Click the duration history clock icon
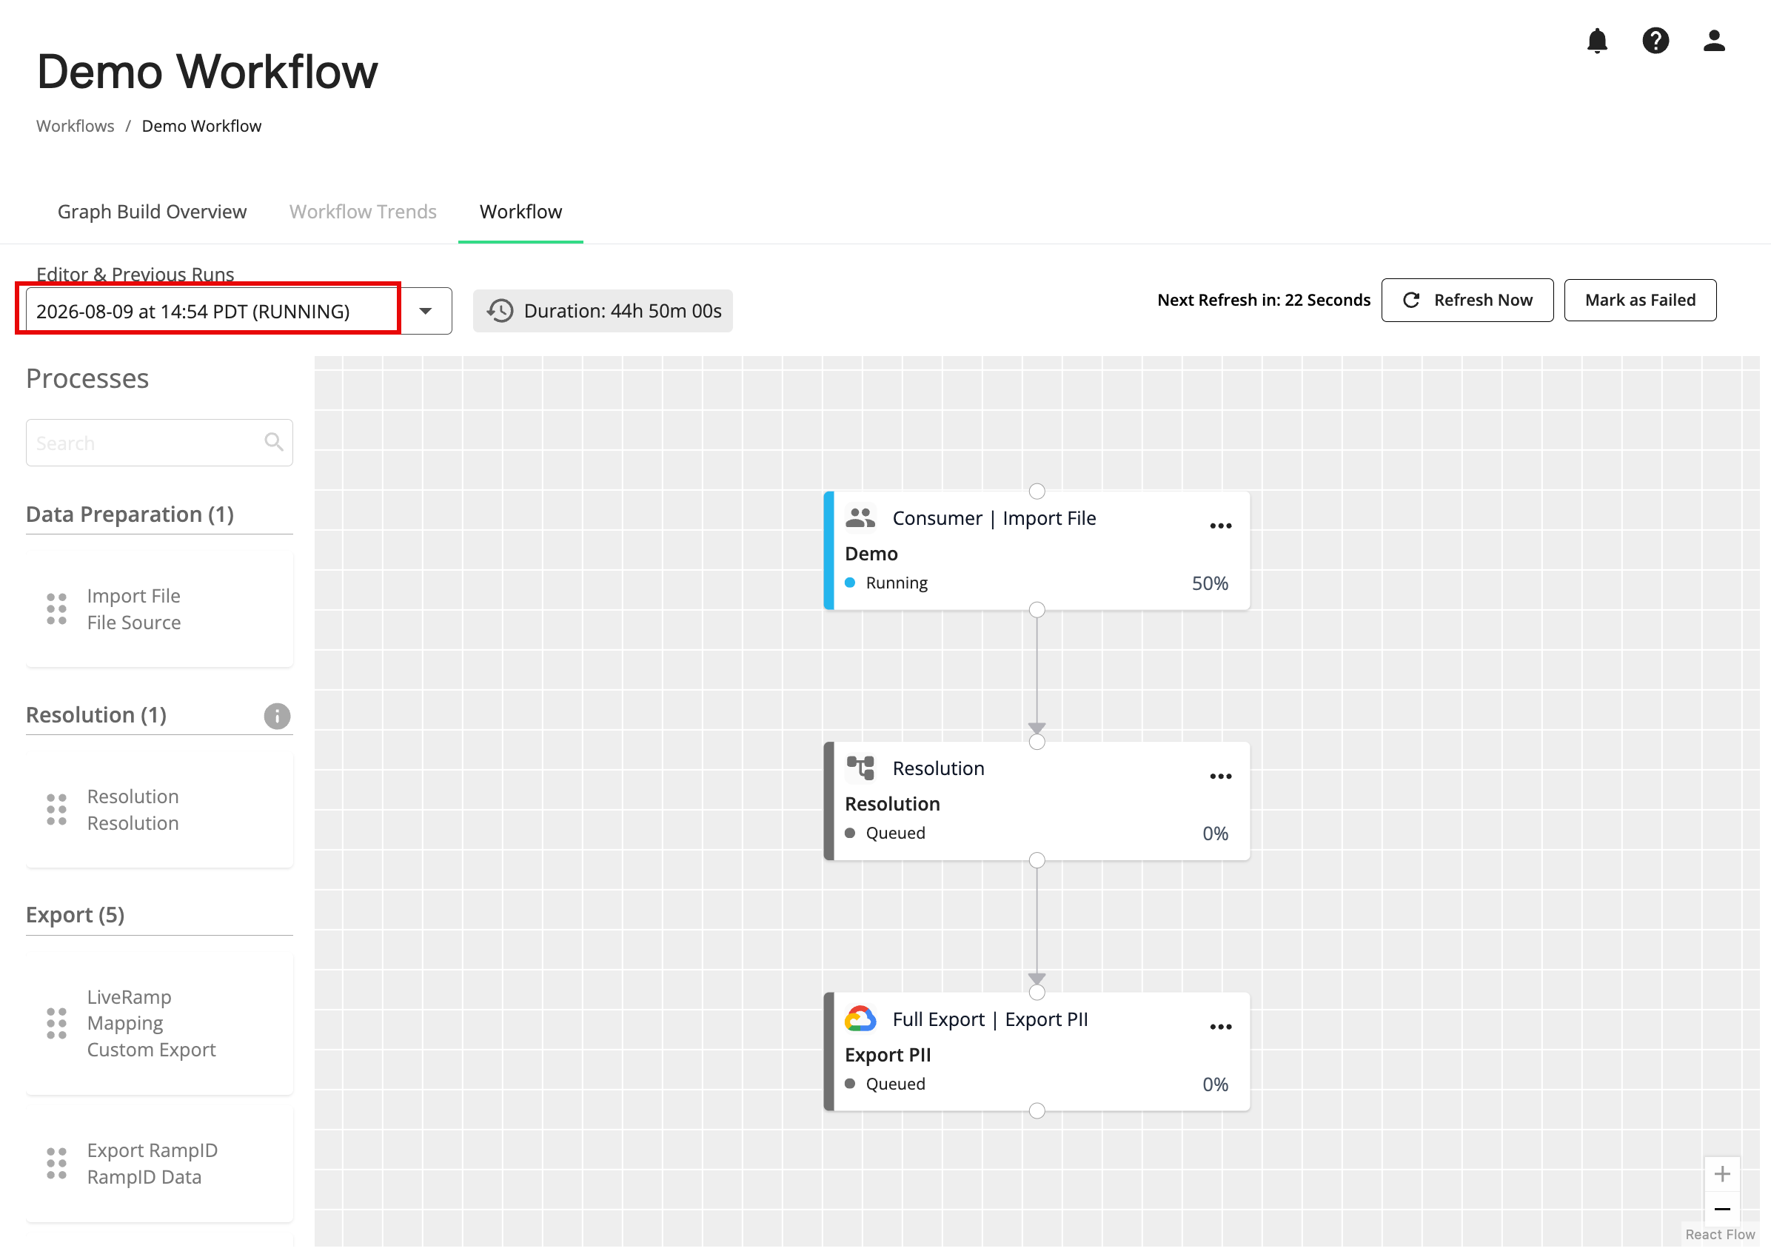Image resolution: width=1771 pixels, height=1254 pixels. [x=500, y=311]
